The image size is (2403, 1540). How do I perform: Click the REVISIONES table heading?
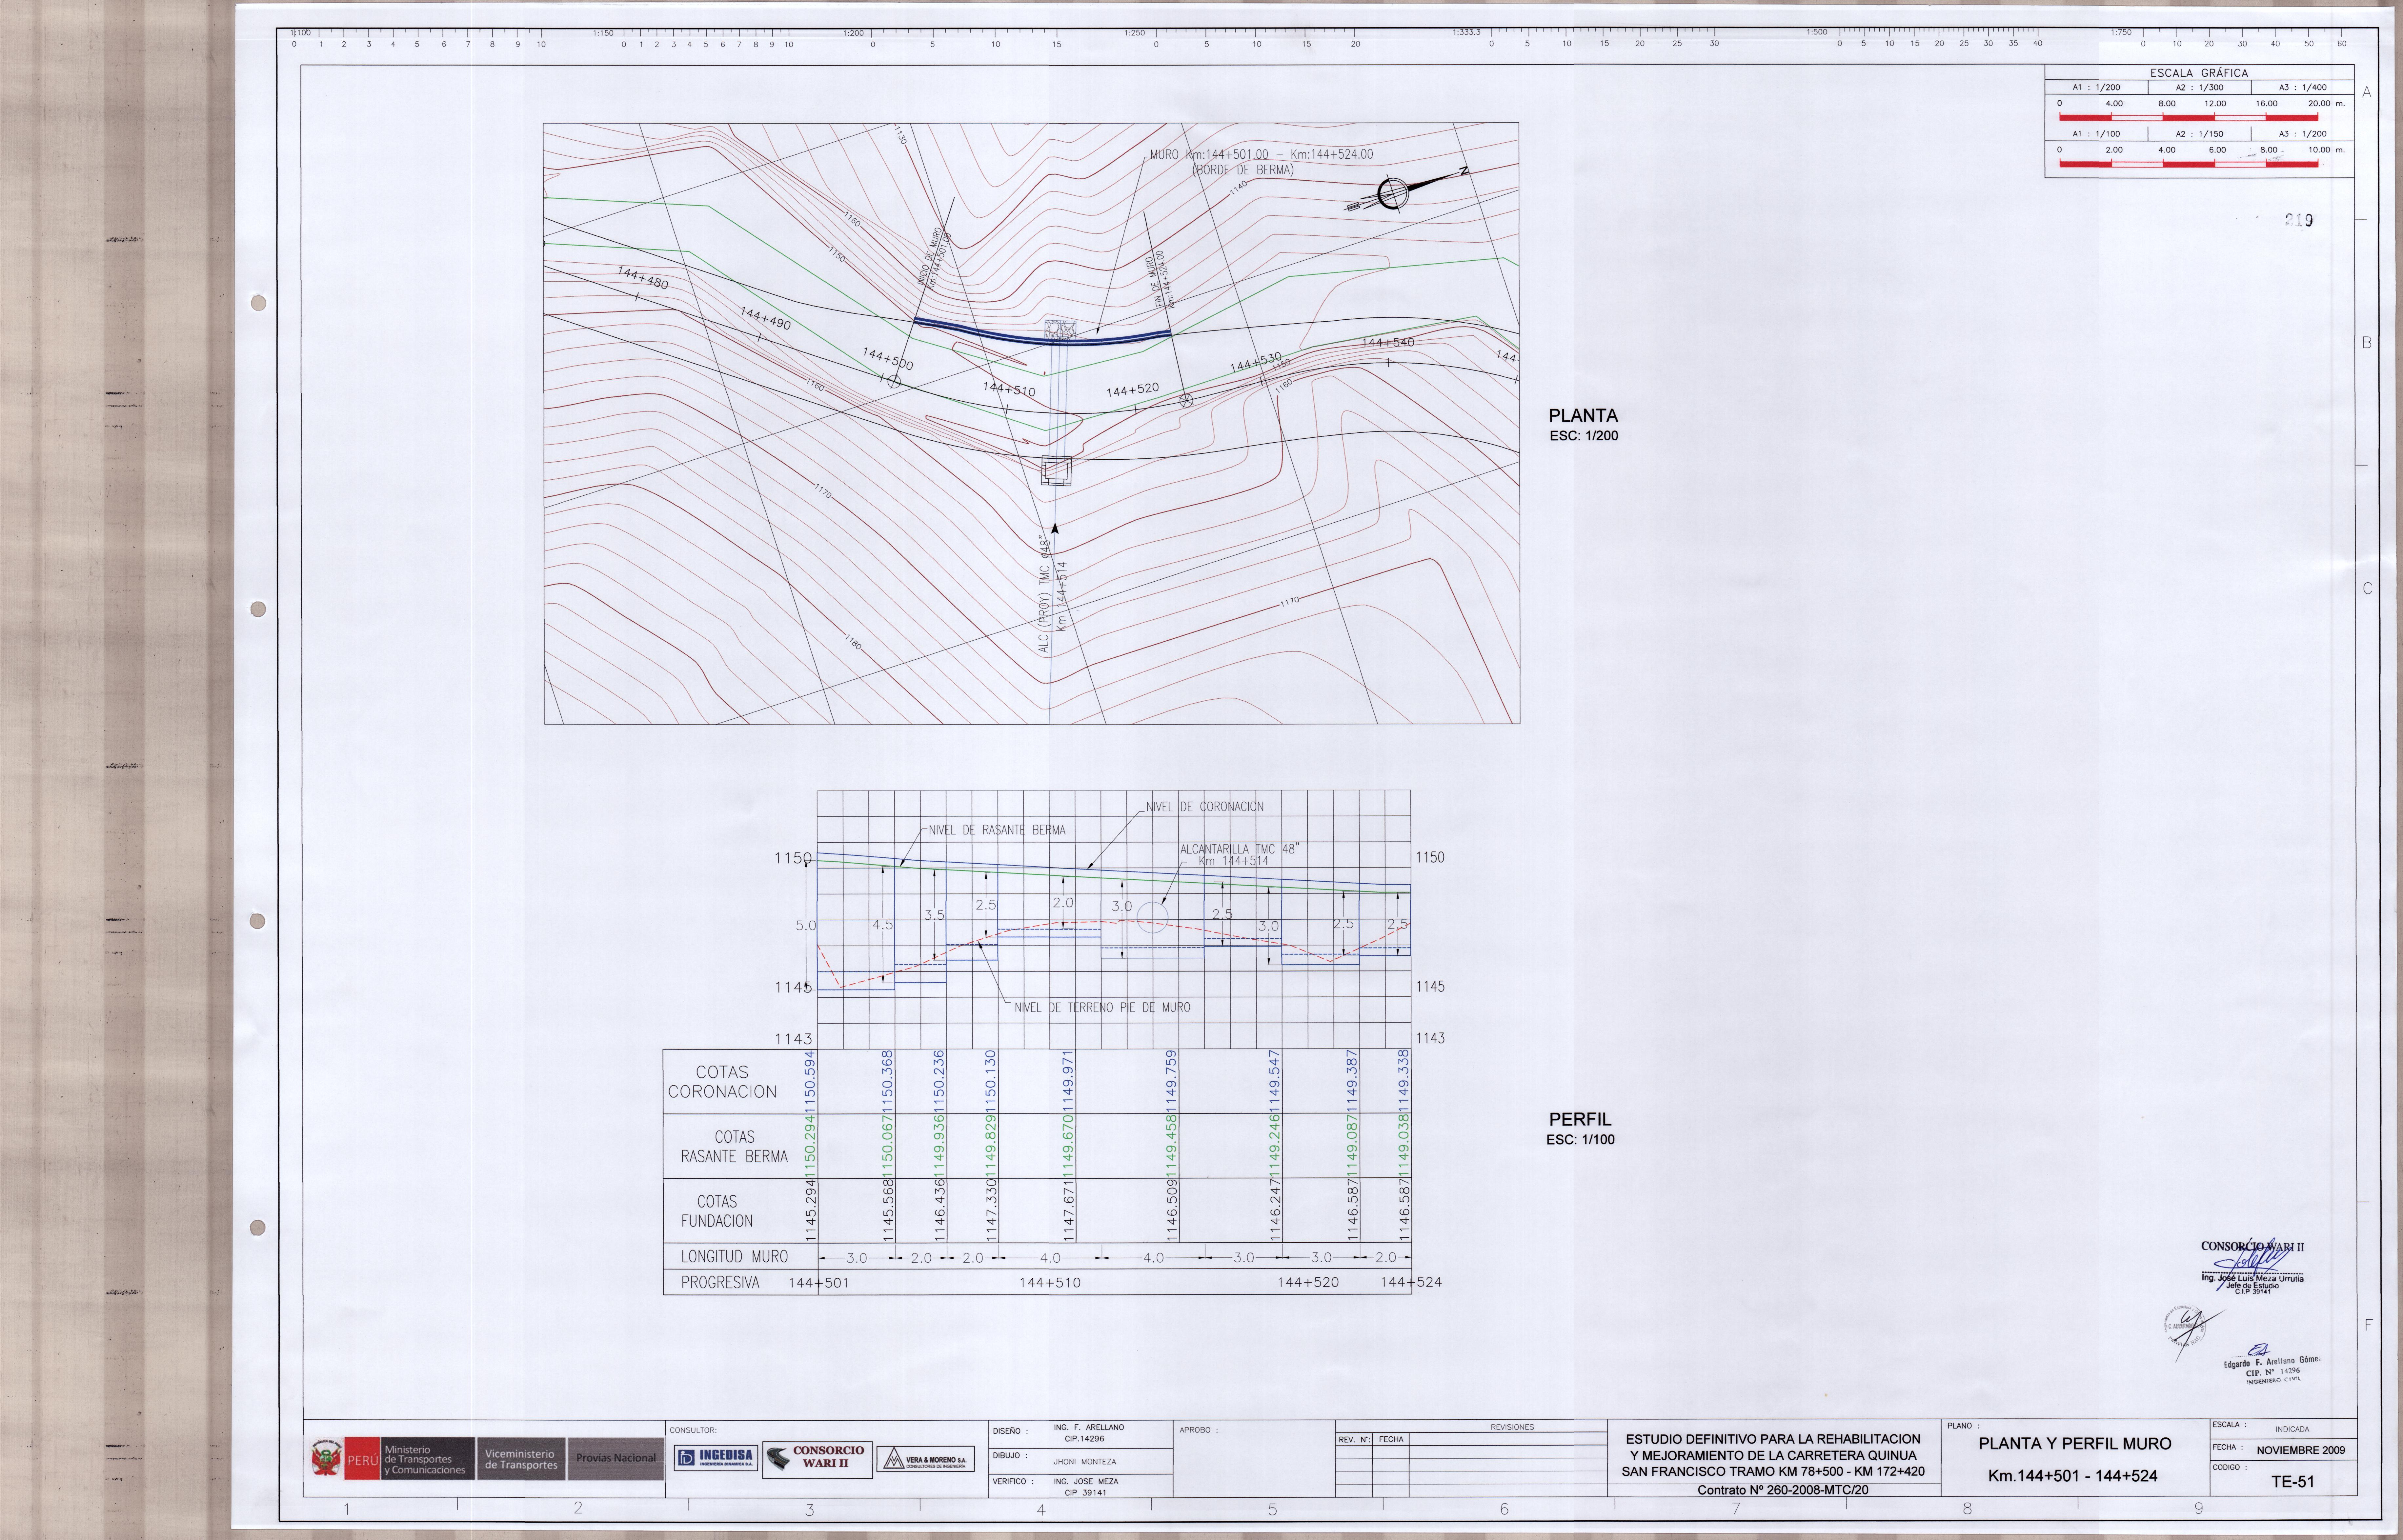(1512, 1427)
